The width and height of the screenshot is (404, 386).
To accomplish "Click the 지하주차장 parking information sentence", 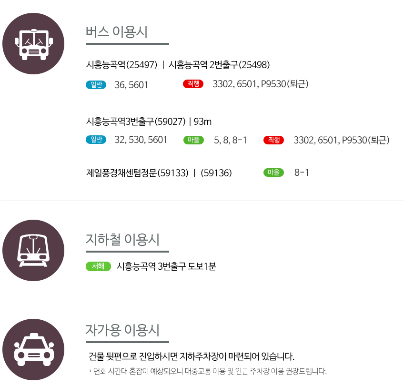I will (192, 356).
